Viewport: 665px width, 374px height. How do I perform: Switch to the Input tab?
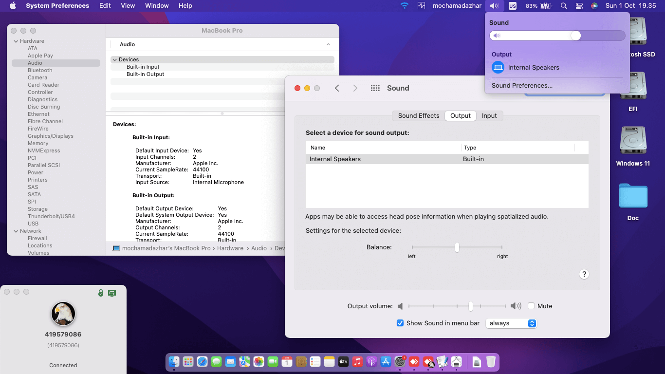(489, 116)
